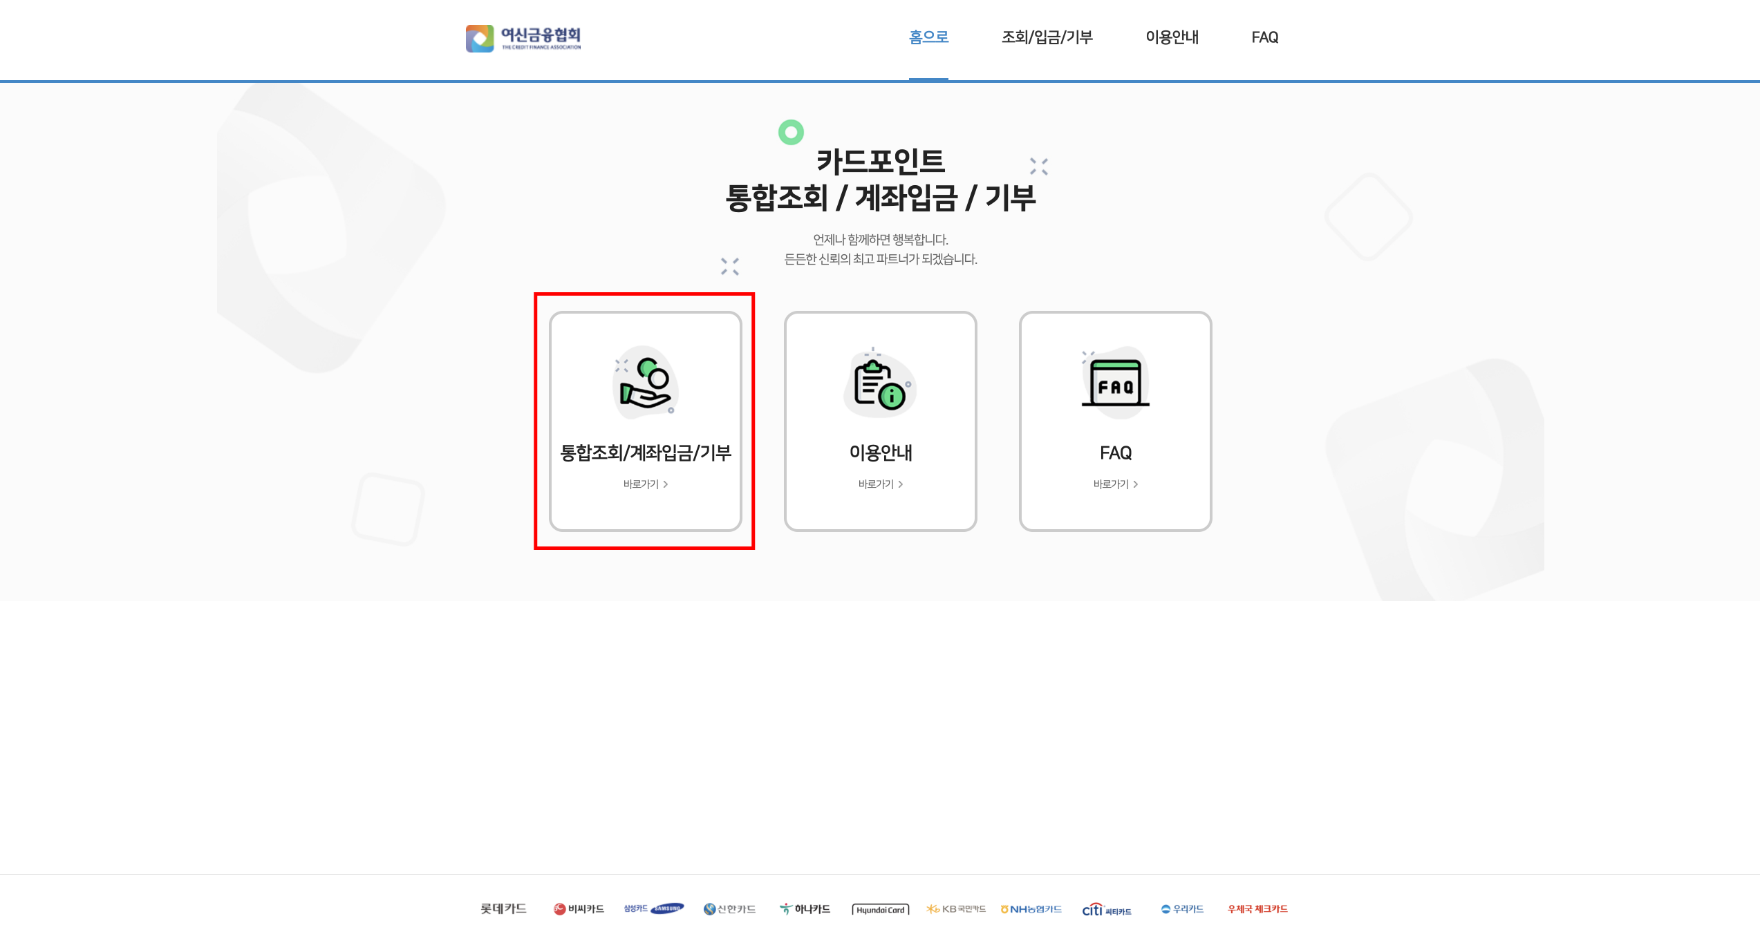The height and width of the screenshot is (943, 1760).
Task: Open the 롯데카드 logo in the footer
Action: point(503,908)
